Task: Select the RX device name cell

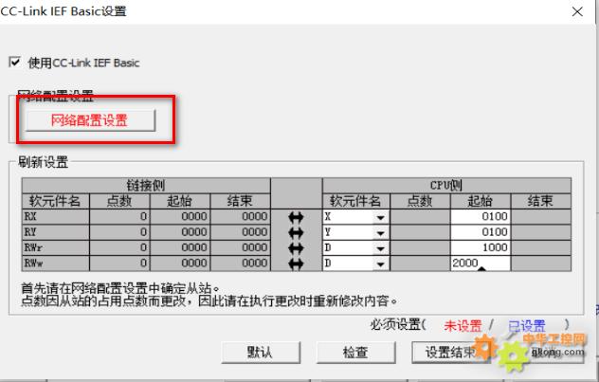Action: pos(55,217)
